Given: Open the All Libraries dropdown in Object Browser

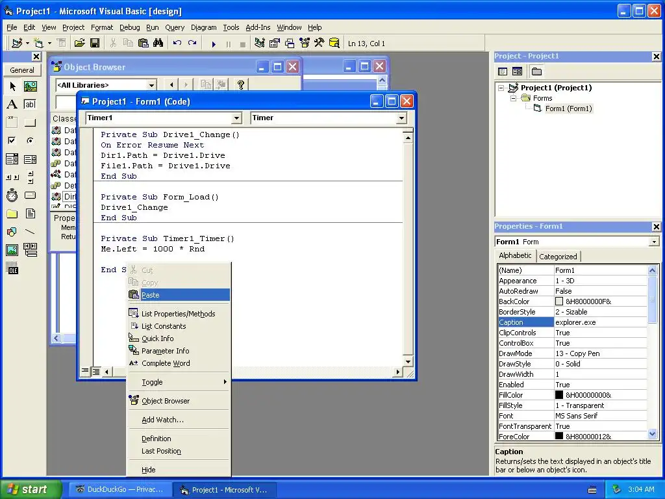Looking at the screenshot, I should [151, 85].
